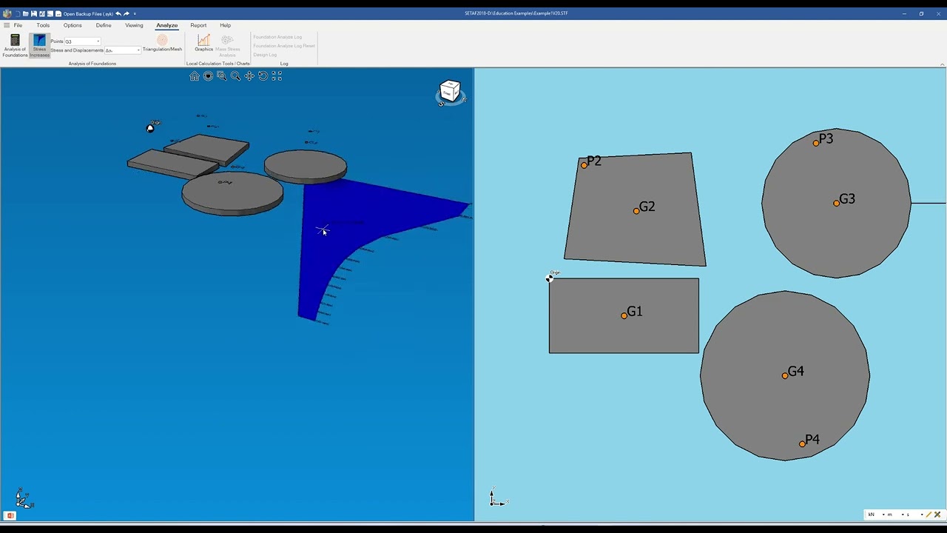This screenshot has width=947, height=533.
Task: Click the zoom window icon in viewport toolbar
Action: click(222, 76)
